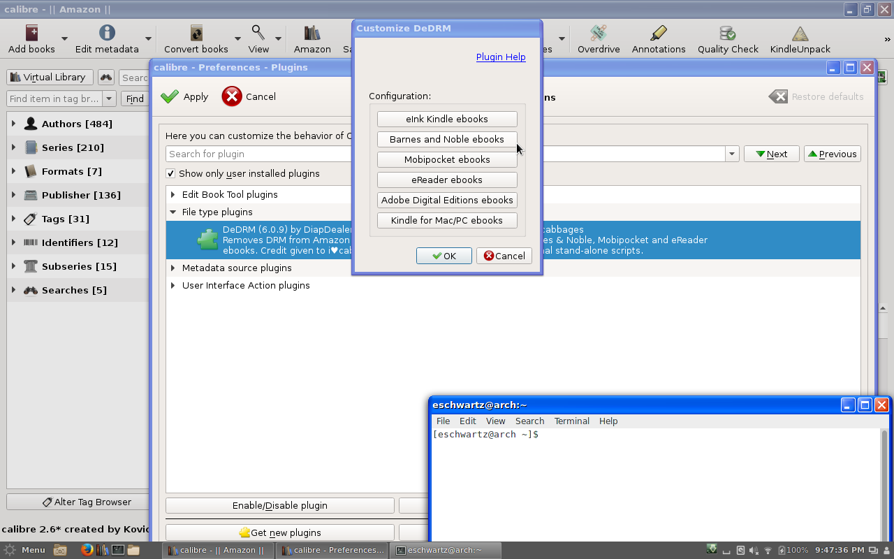This screenshot has width=894, height=559.
Task: Open the Annotations highlighter icon
Action: [659, 33]
